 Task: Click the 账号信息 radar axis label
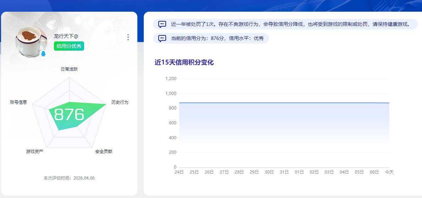click(x=18, y=102)
